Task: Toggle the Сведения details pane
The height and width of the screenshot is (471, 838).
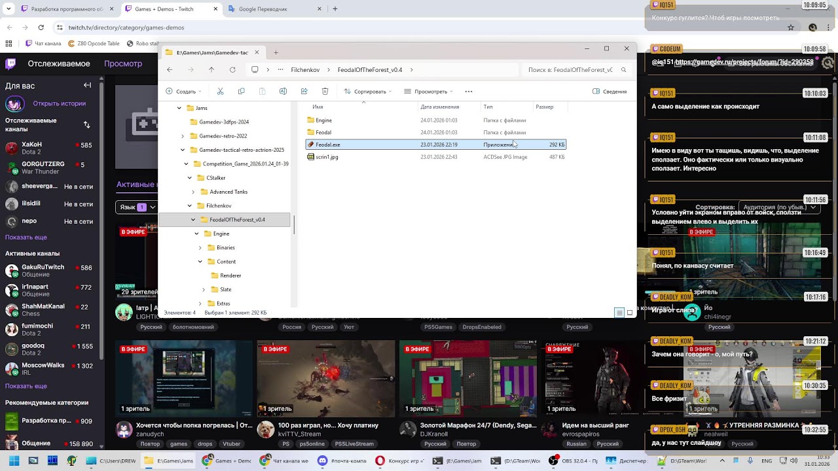Action: tap(610, 92)
